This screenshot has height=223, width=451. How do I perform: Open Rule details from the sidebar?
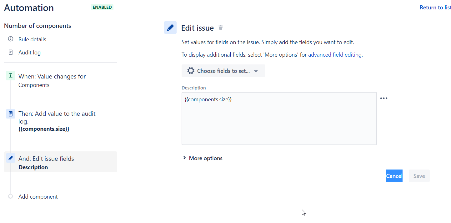32,39
